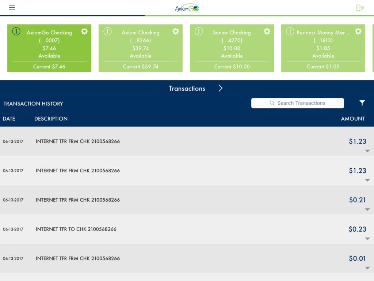
Task: Open settings gear for AxiomGo Checking
Action: (84, 31)
